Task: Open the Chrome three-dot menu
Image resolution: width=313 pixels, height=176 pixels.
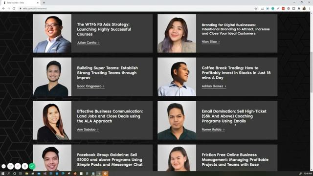Action: pos(310,9)
